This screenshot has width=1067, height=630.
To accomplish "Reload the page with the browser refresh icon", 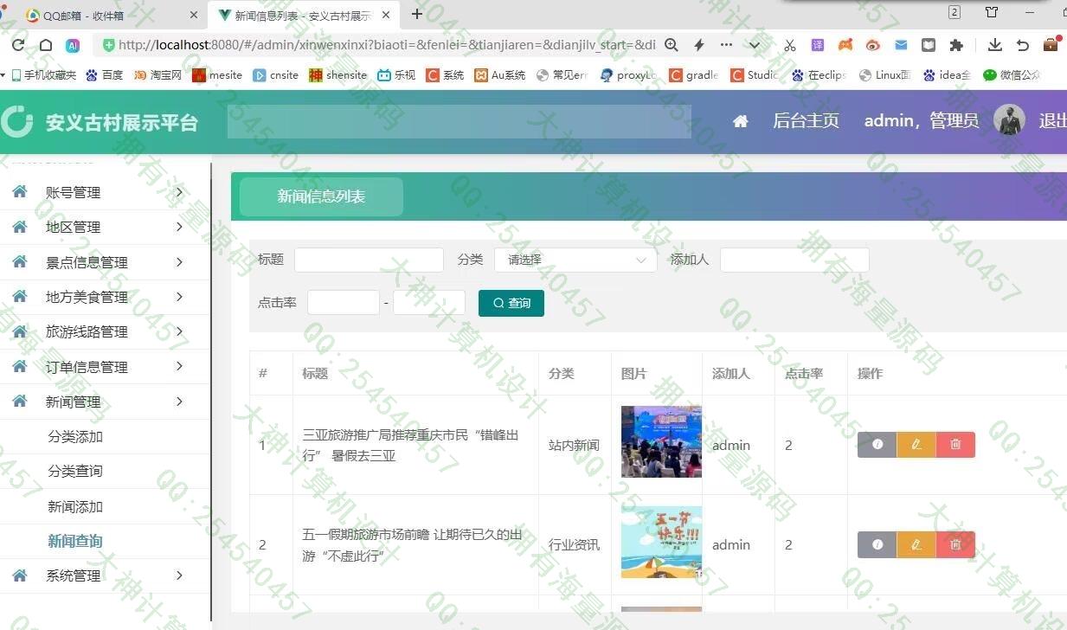I will [x=18, y=45].
